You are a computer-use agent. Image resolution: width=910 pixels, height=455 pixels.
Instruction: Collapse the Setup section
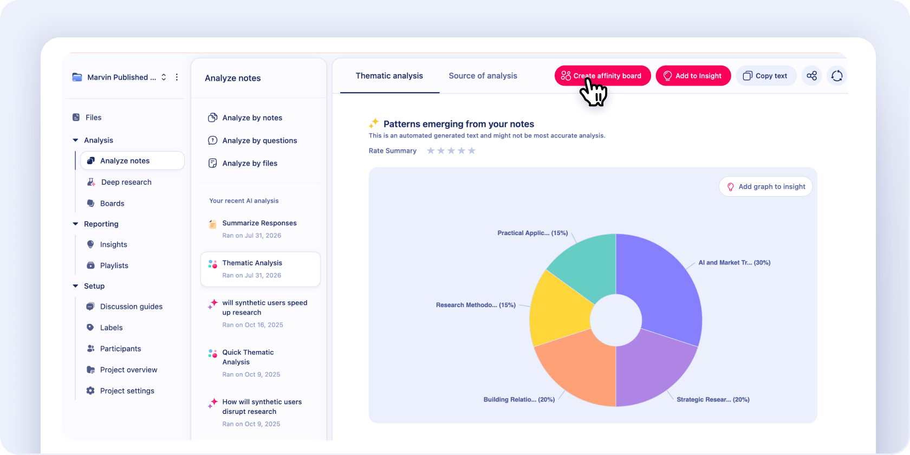[75, 286]
